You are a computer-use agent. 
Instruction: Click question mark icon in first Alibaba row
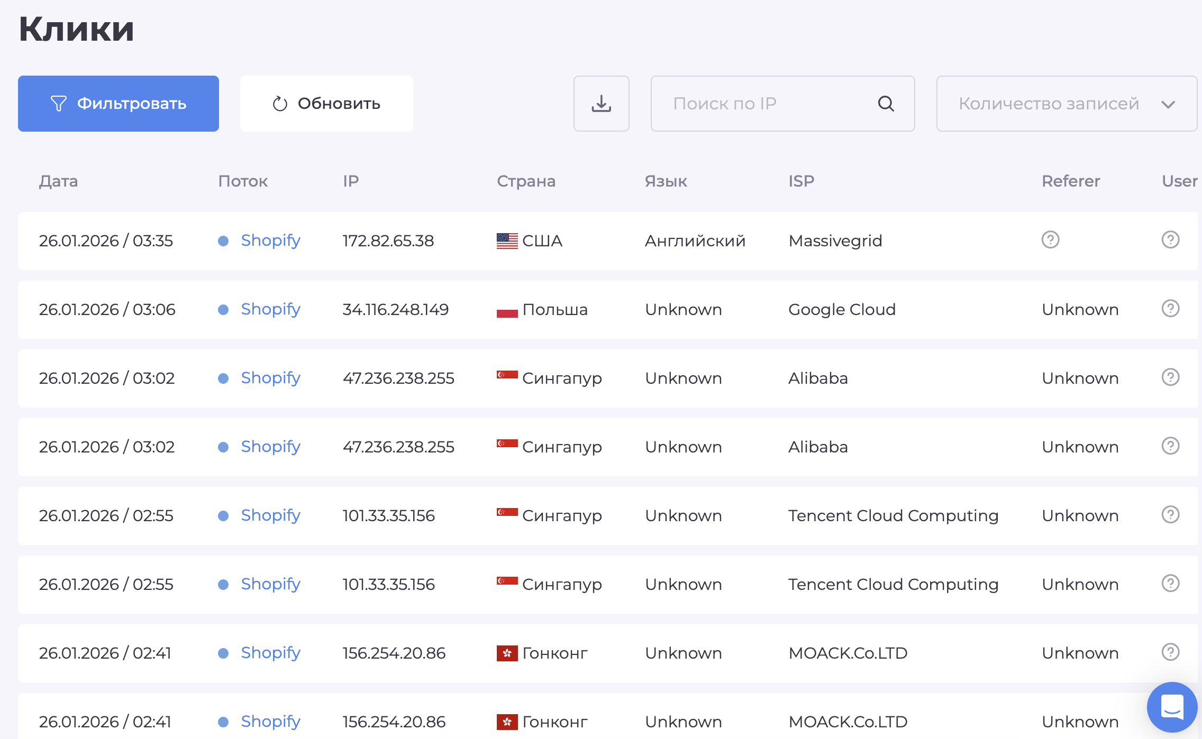[x=1170, y=377]
